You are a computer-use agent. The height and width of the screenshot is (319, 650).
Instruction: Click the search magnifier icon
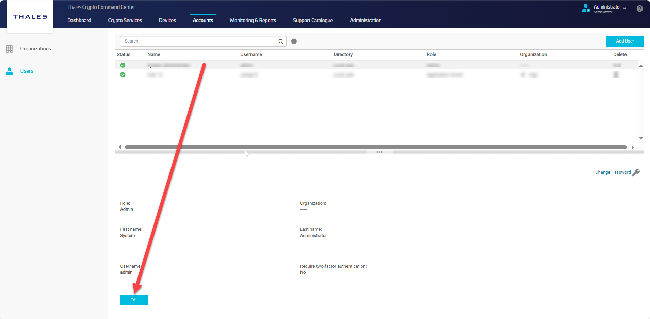(x=281, y=41)
